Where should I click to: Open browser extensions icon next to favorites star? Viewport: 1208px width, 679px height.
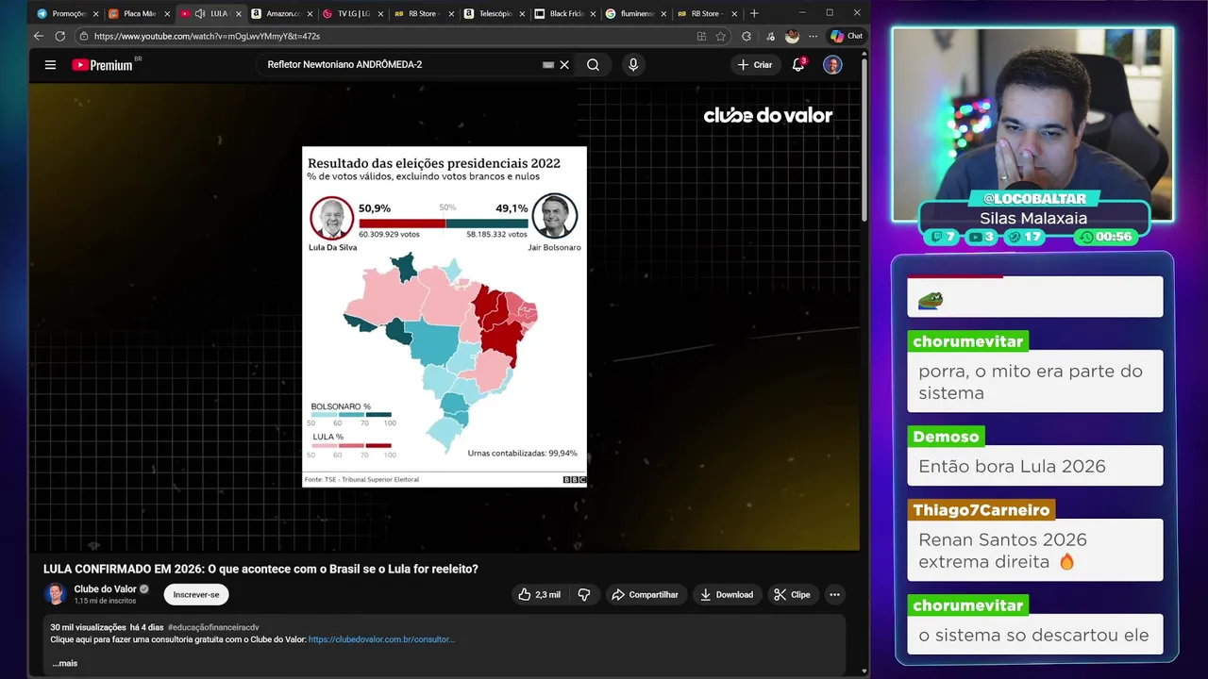click(747, 36)
